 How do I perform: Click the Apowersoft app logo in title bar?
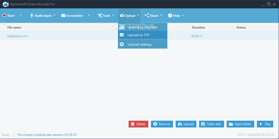(x=6, y=4)
